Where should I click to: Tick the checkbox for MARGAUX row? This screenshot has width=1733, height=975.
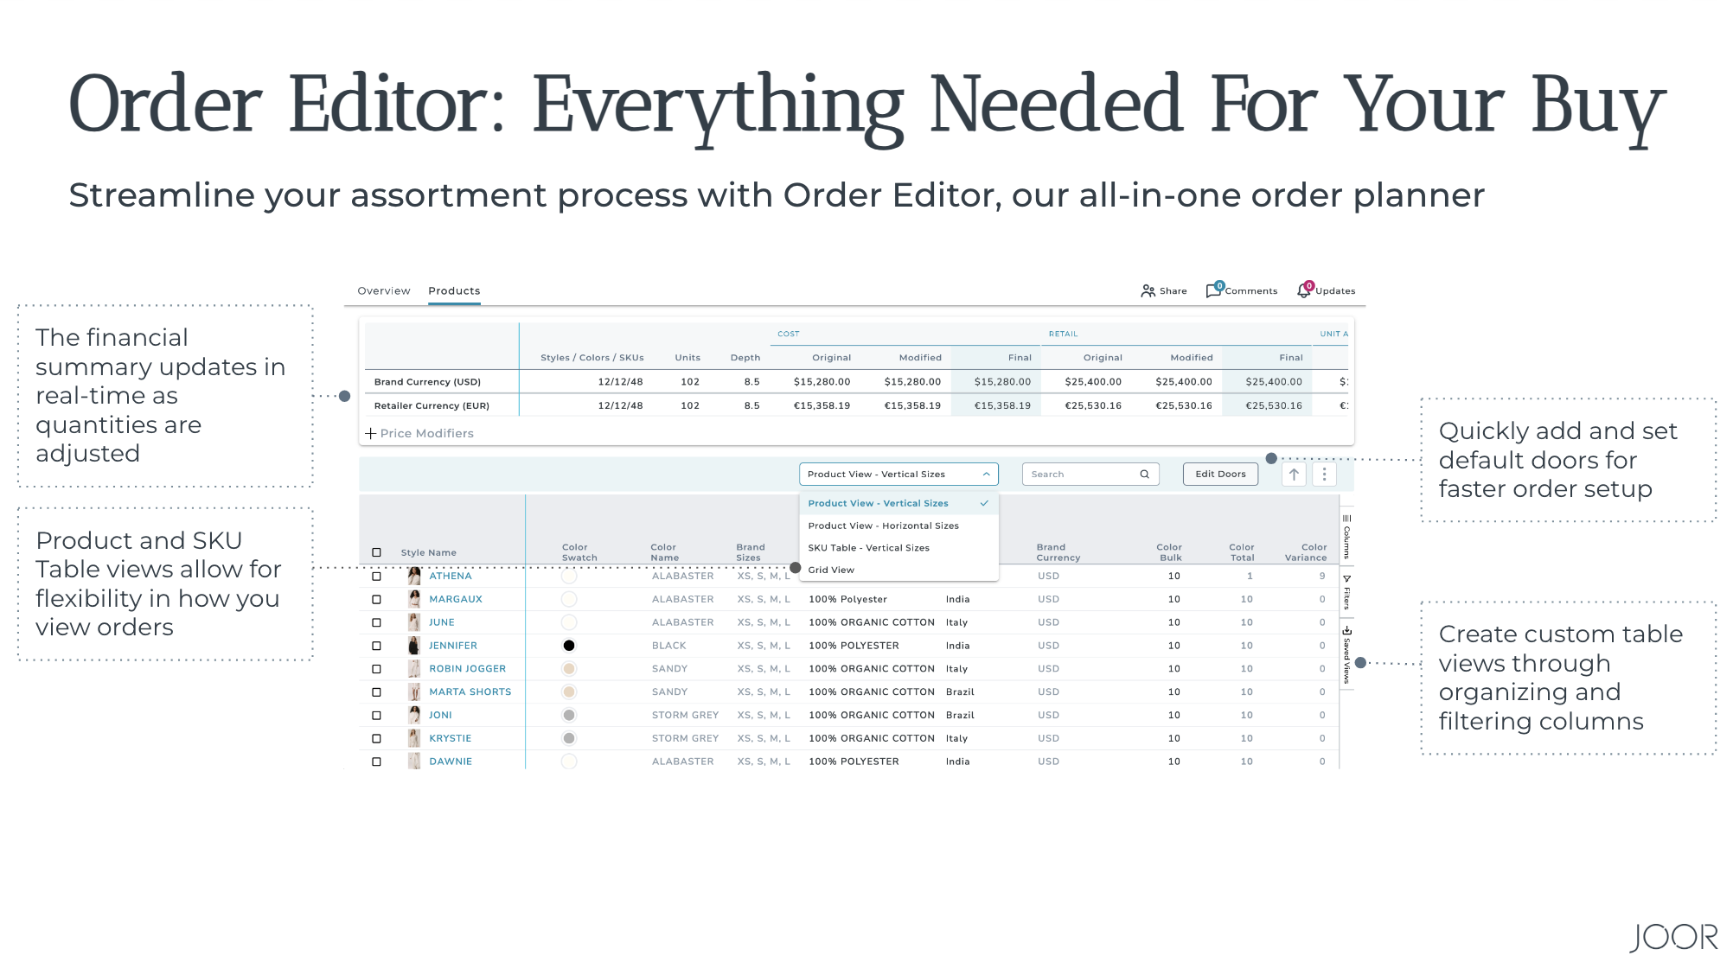click(x=376, y=600)
